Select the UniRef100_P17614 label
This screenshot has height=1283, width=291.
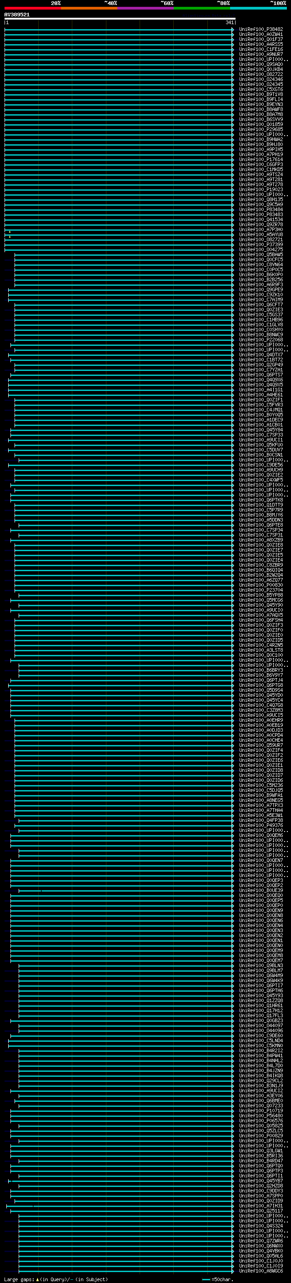261,159
